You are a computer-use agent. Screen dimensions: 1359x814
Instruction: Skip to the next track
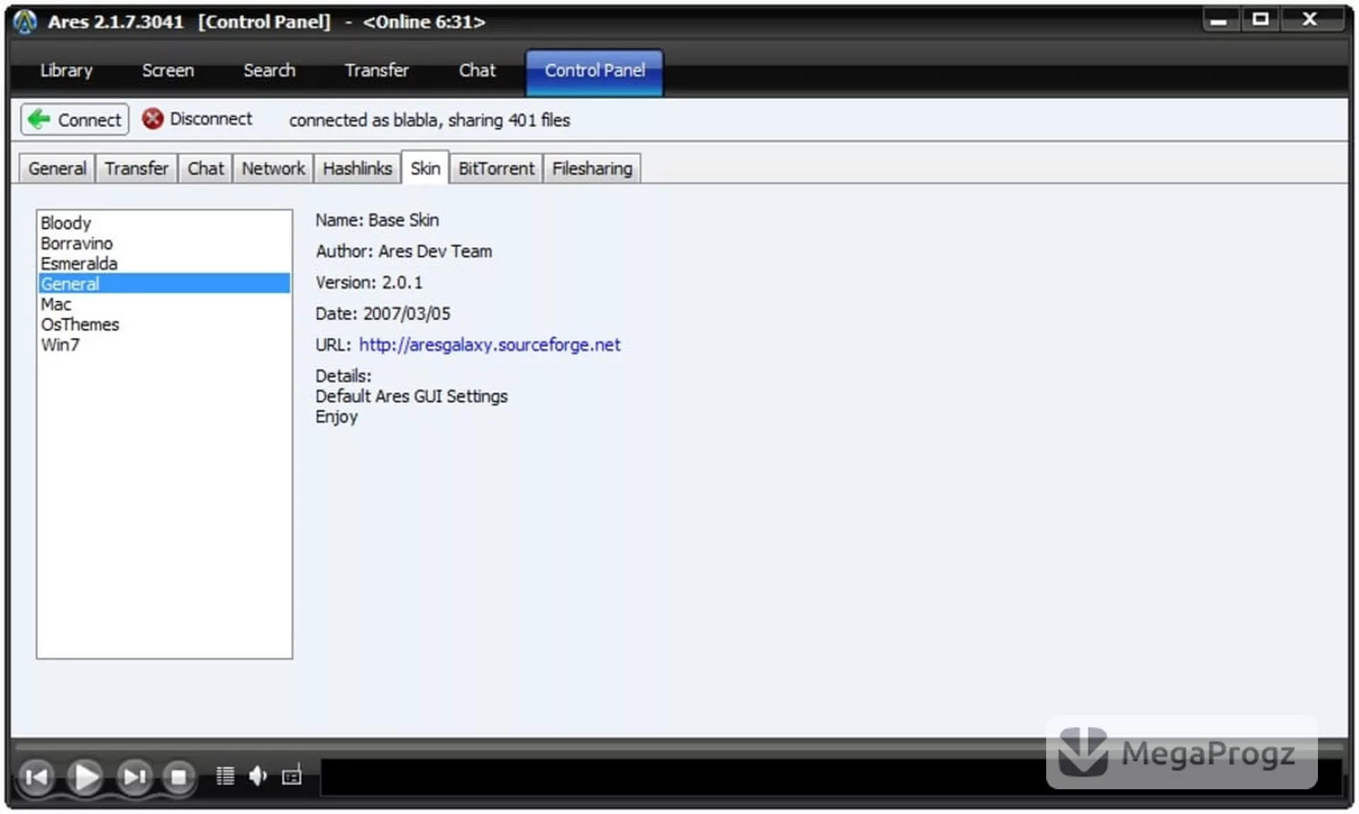134,777
